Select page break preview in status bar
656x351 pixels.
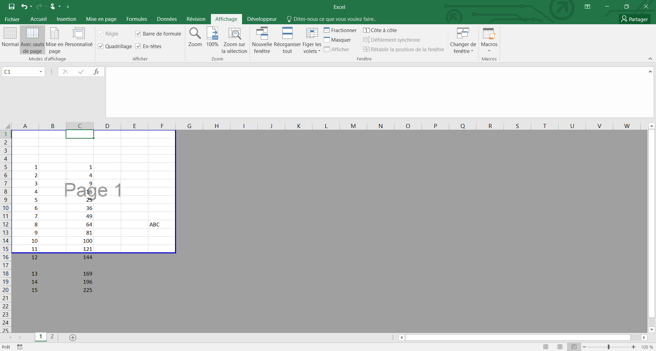[x=574, y=347]
